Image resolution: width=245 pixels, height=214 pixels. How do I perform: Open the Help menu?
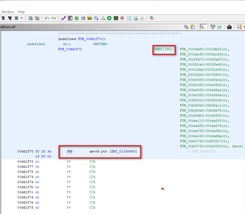tap(21, 12)
